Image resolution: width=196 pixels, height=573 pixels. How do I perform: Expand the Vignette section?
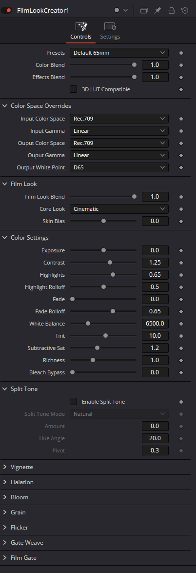5,467
